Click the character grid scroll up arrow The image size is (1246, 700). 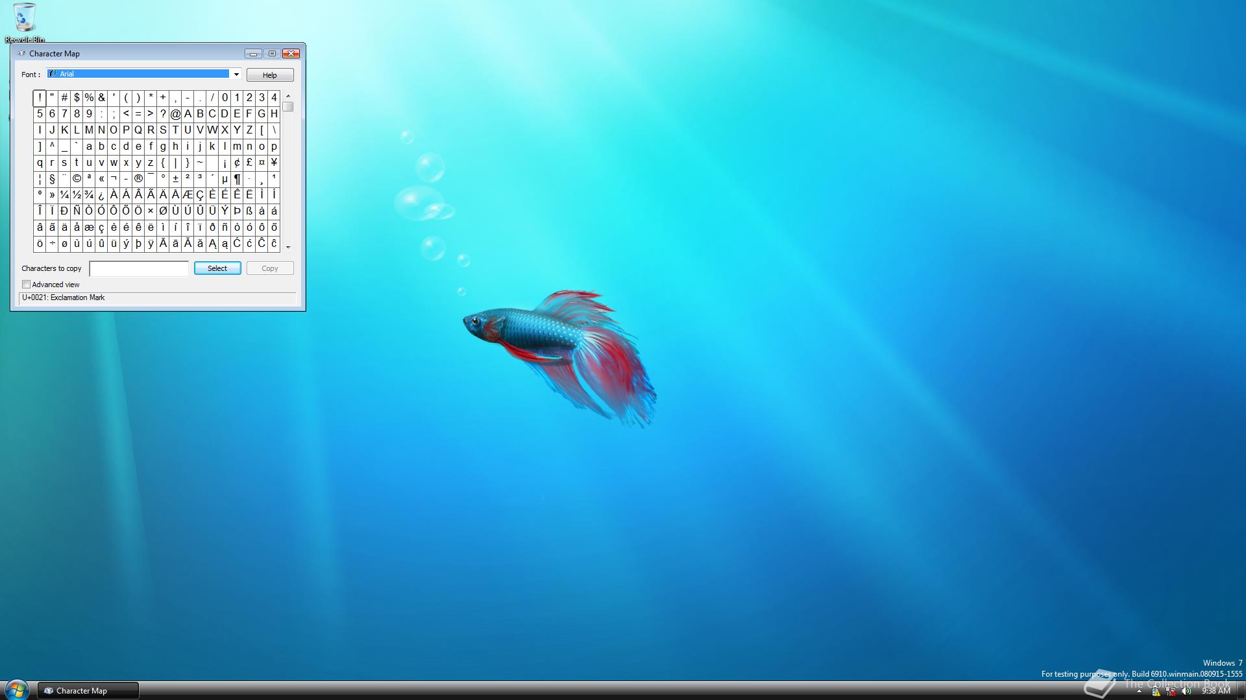click(x=288, y=96)
